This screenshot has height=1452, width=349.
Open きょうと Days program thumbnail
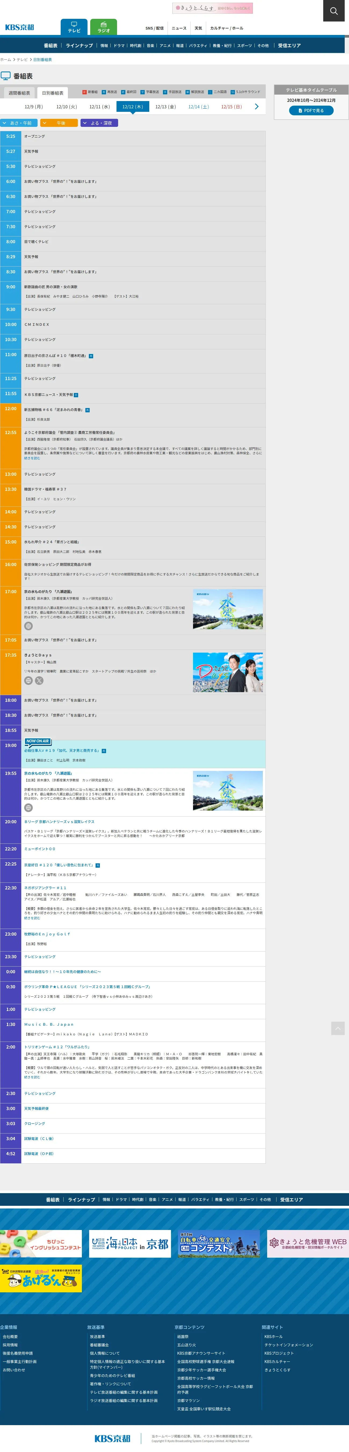(227, 673)
